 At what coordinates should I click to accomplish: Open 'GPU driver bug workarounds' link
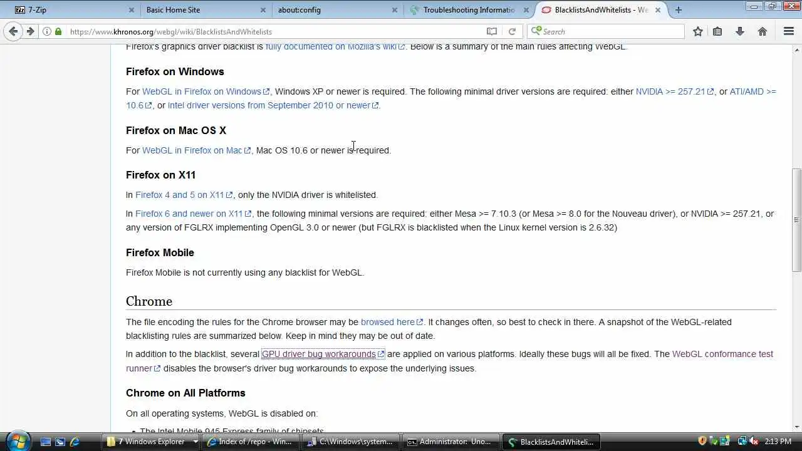coord(323,354)
